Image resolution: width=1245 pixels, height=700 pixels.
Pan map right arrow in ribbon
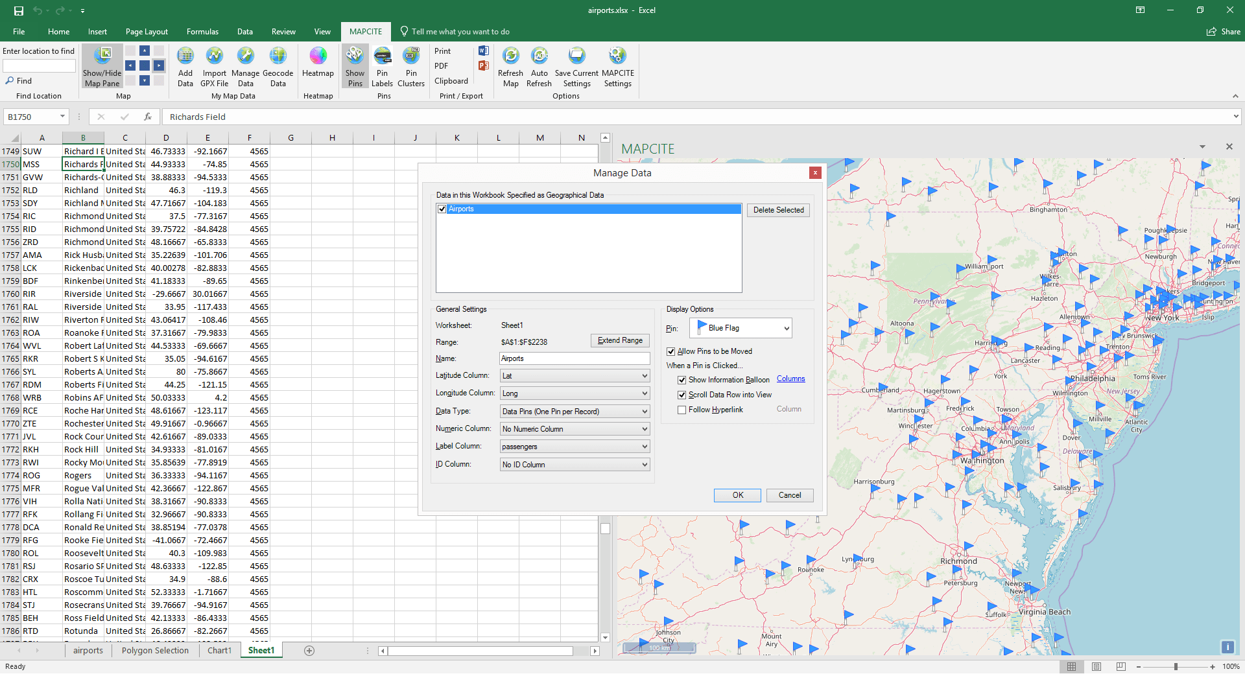[159, 65]
